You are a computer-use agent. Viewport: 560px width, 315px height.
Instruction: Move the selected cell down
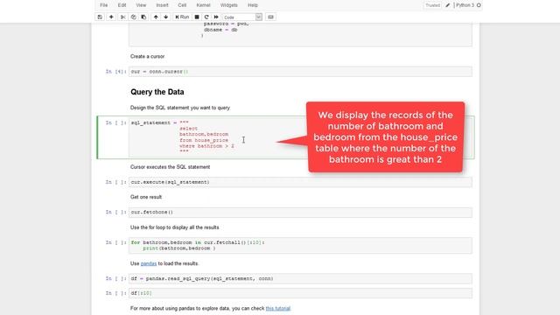click(165, 17)
